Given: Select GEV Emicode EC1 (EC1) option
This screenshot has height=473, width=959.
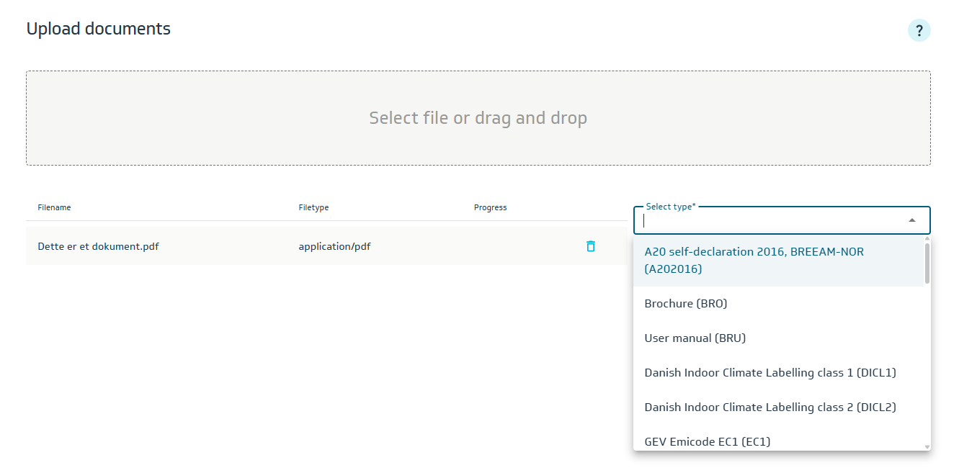Looking at the screenshot, I should coord(707,441).
